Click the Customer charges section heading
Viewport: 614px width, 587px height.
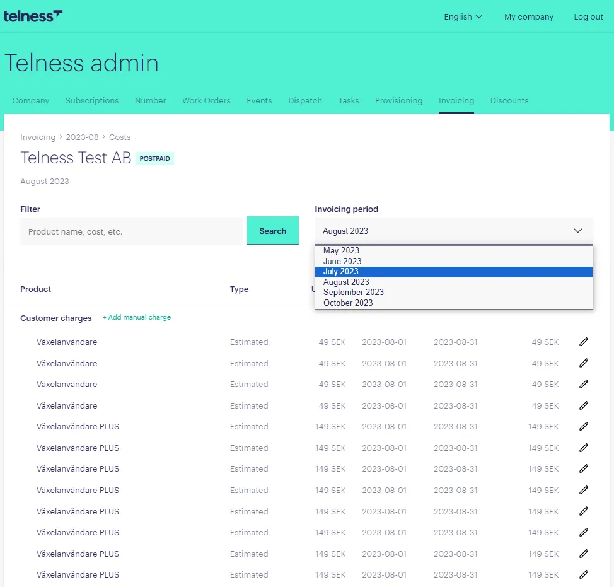(x=56, y=318)
